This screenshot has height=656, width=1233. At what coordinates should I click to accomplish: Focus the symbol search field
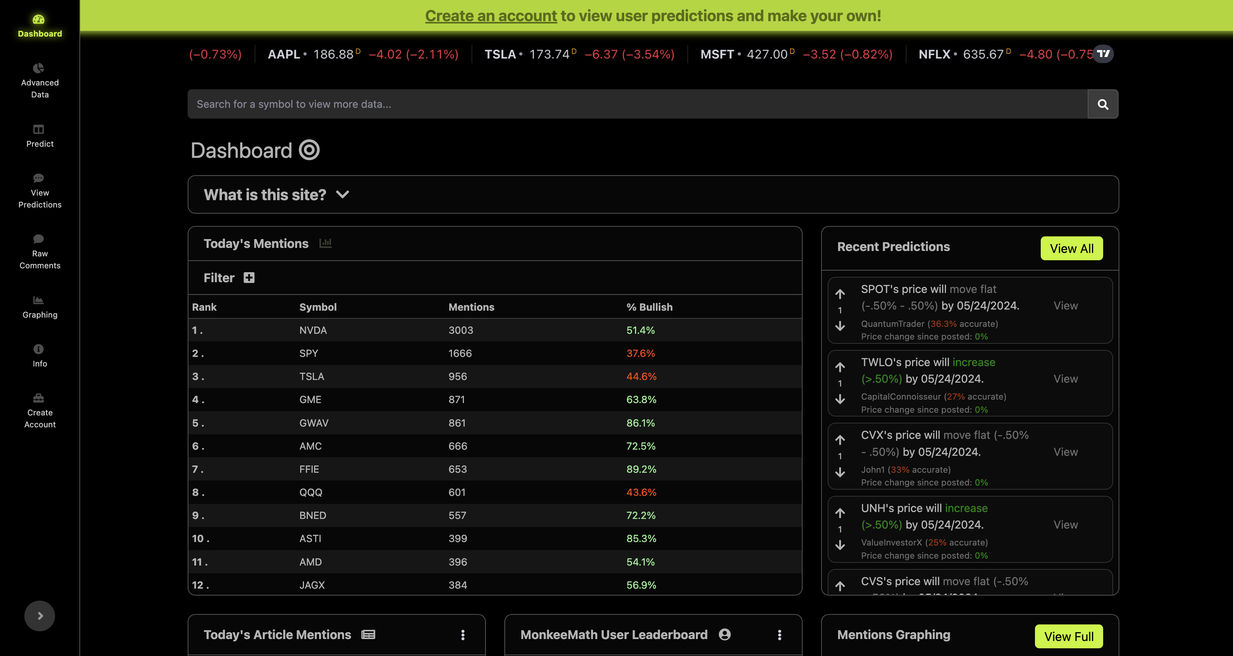point(638,104)
